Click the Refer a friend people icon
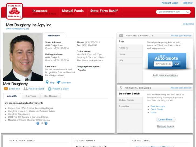 point(26,89)
